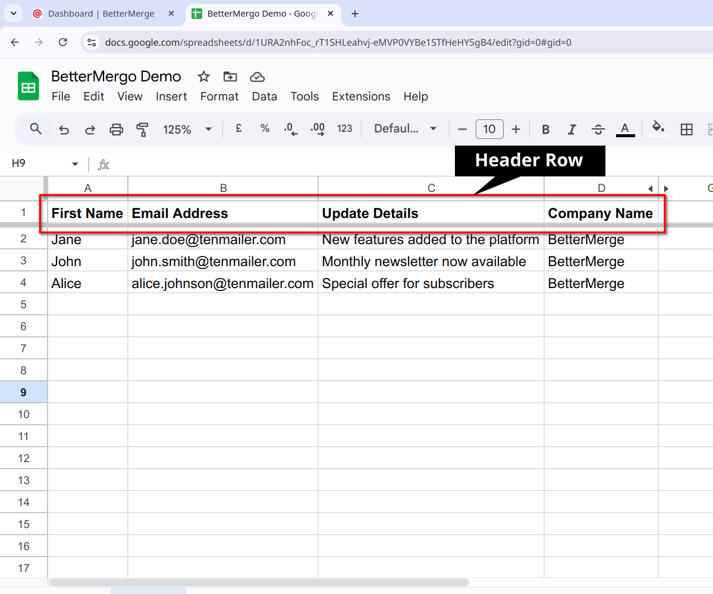View site information icon in address bar

[92, 42]
